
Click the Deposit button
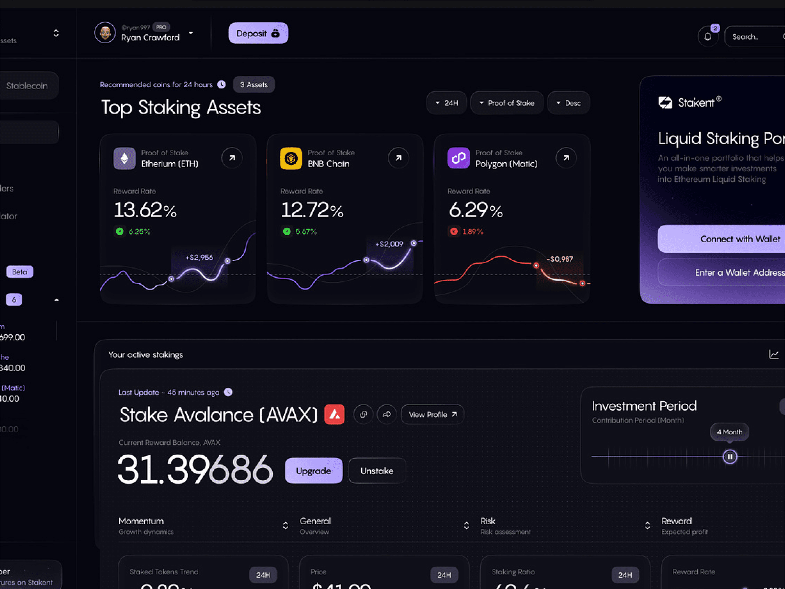(x=258, y=33)
